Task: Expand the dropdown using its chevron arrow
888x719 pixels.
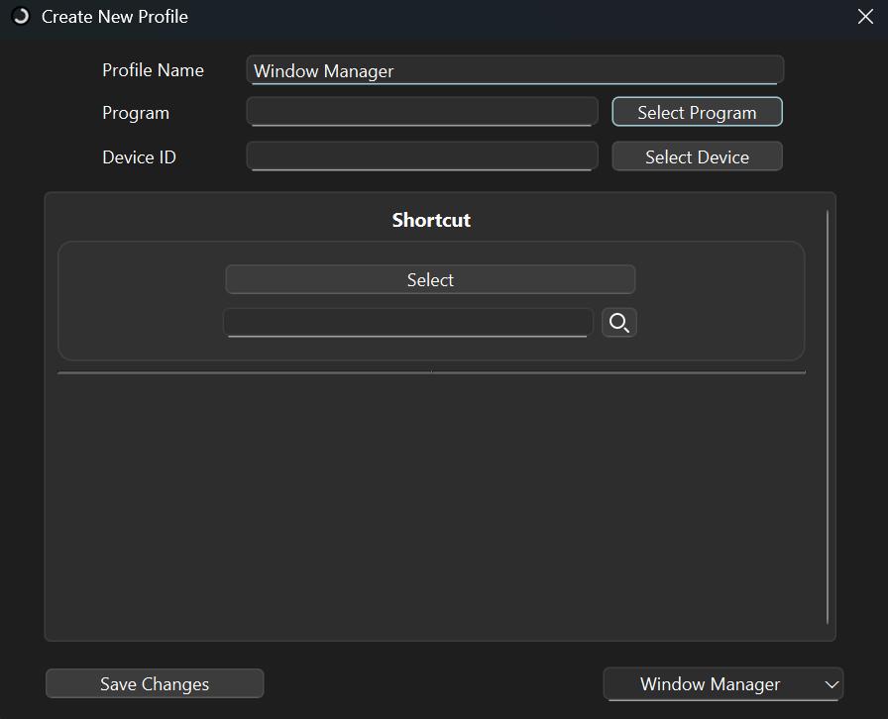Action: click(831, 684)
